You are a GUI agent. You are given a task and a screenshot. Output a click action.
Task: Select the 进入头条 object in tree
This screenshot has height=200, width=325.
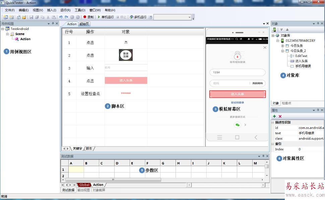click(x=301, y=61)
